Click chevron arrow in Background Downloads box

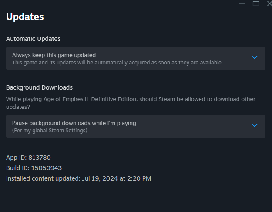click(255, 125)
